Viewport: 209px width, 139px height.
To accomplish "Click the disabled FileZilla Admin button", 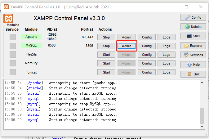I will 126,55.
